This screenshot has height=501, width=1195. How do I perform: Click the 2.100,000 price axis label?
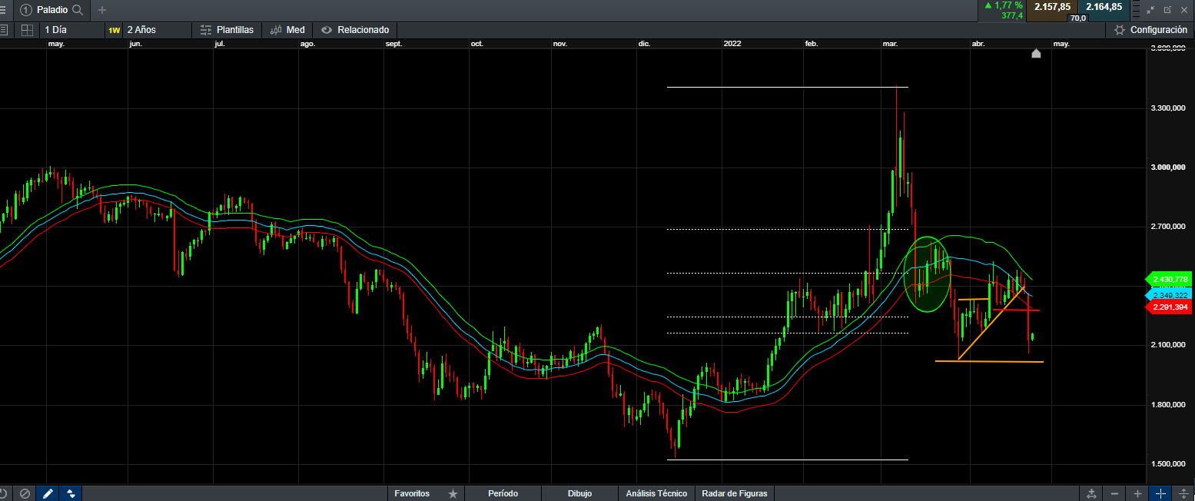(x=1169, y=345)
